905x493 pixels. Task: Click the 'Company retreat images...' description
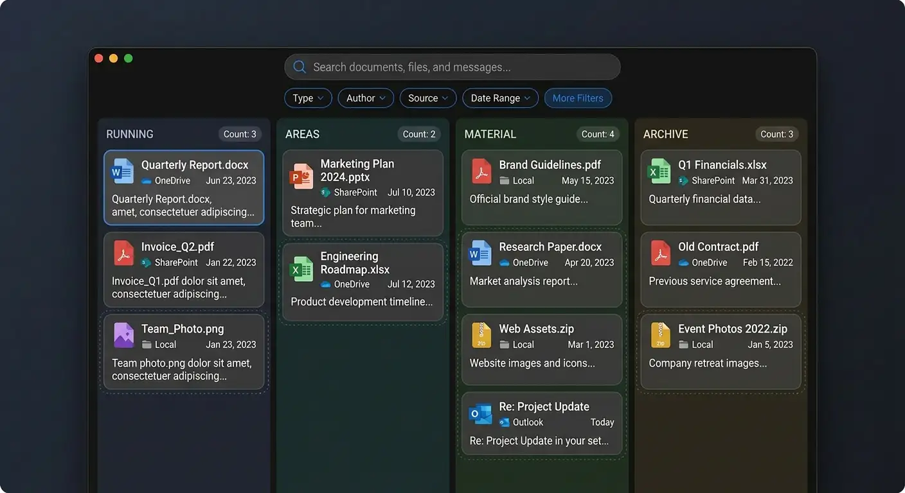[x=708, y=363]
